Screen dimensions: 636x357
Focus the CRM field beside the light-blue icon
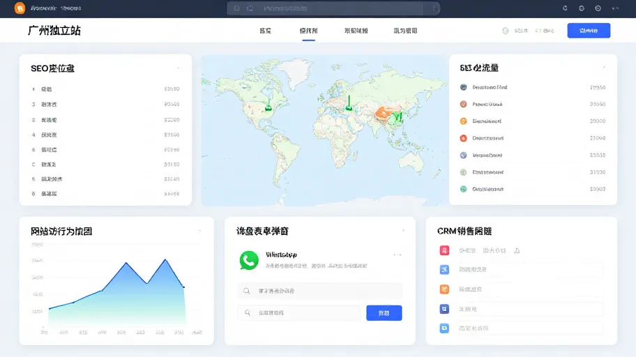(529, 328)
